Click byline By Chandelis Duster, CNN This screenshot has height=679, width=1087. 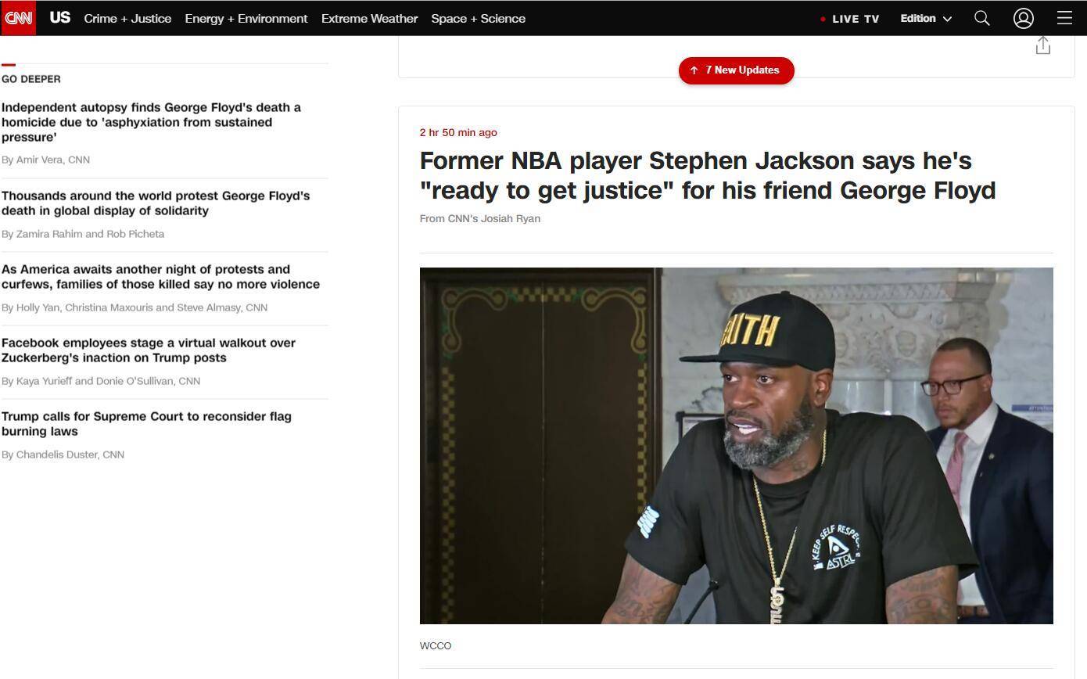(x=63, y=454)
